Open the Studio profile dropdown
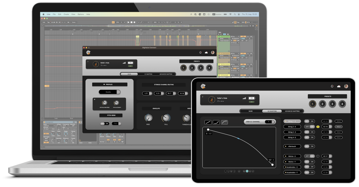Viewport: 359px width, 187px height. coord(110,92)
